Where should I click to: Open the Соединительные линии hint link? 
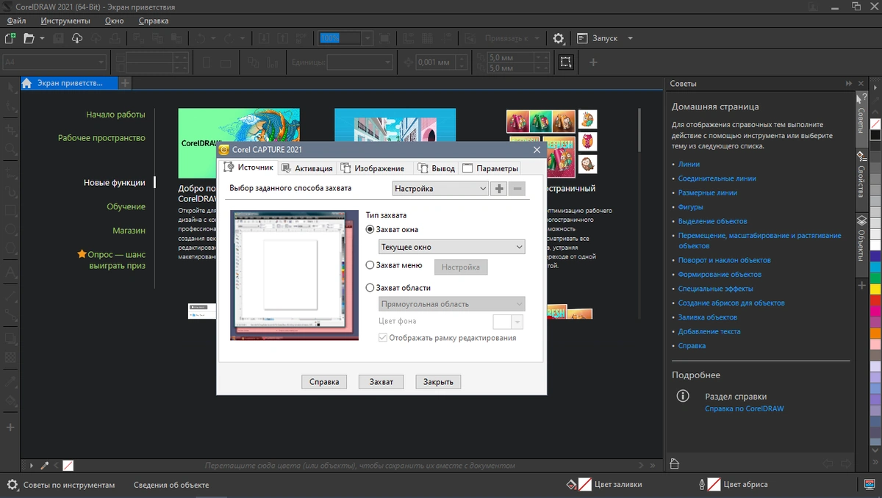click(717, 178)
